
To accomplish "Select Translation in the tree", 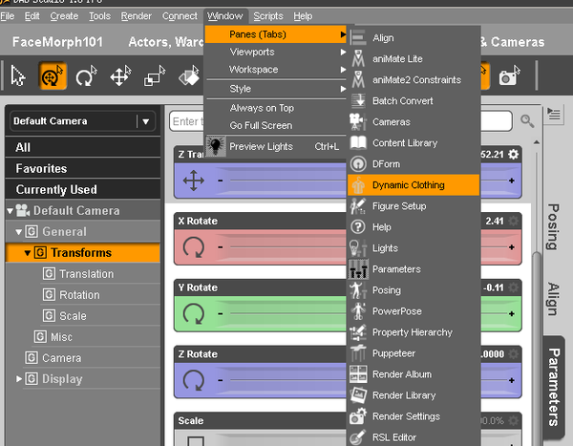I will 87,274.
